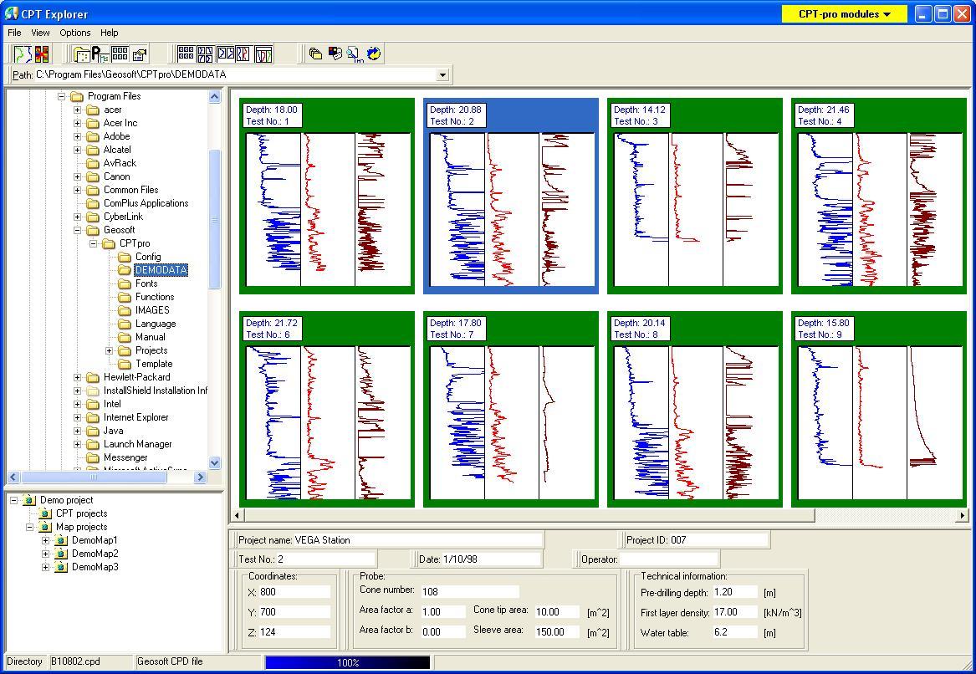Click the Pre-drilling depth field 1.20
Viewport: 976px width, 674px height.
point(735,593)
